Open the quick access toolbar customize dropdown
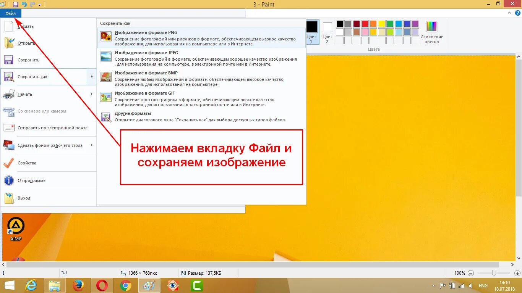Screen dimensions: 522x293 click(x=40, y=5)
